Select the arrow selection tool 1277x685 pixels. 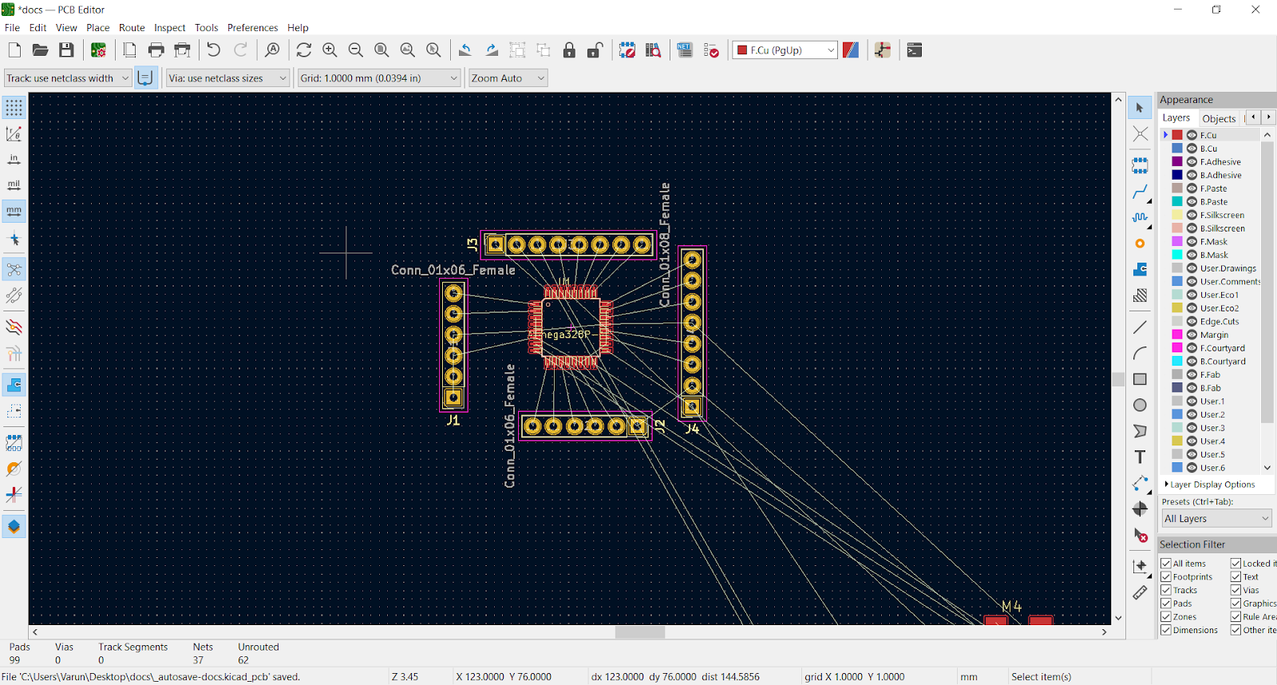point(1140,108)
